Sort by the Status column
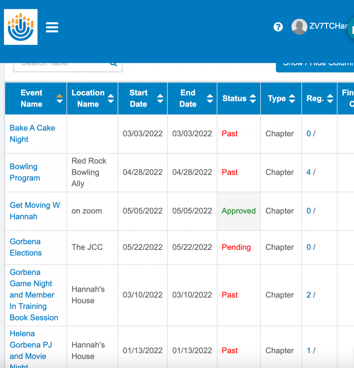354x368 pixels. click(239, 99)
